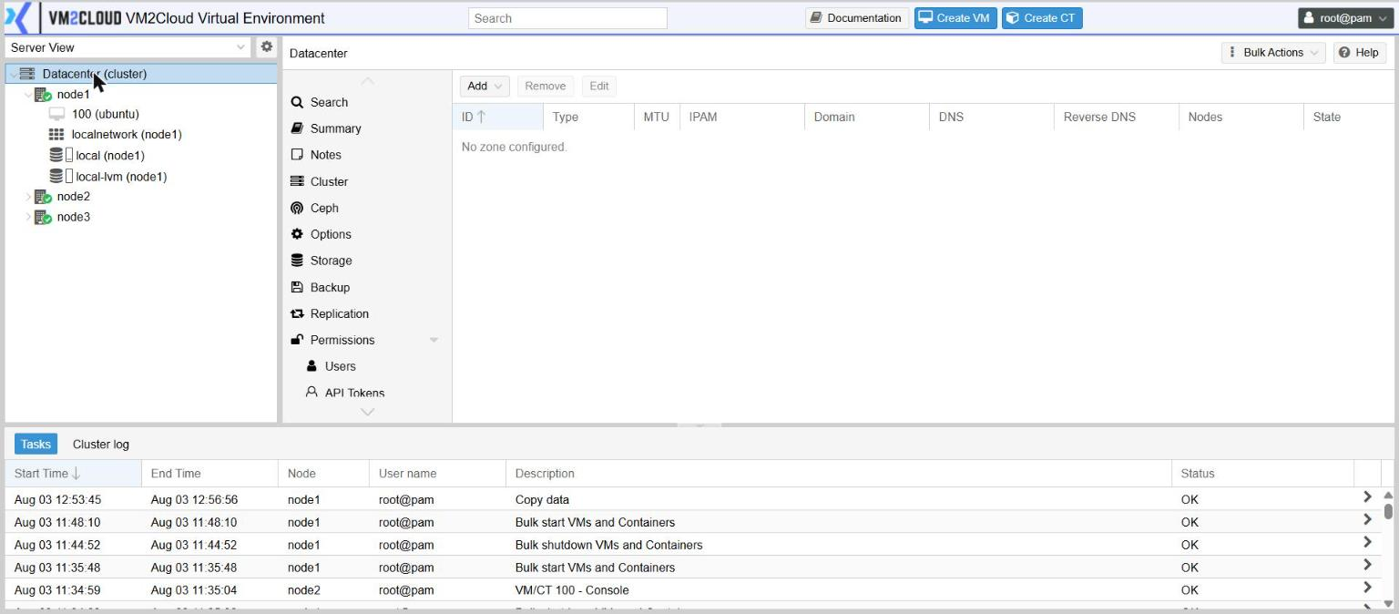Viewport: 1399px width, 614px height.
Task: Click the Help button
Action: click(x=1359, y=53)
